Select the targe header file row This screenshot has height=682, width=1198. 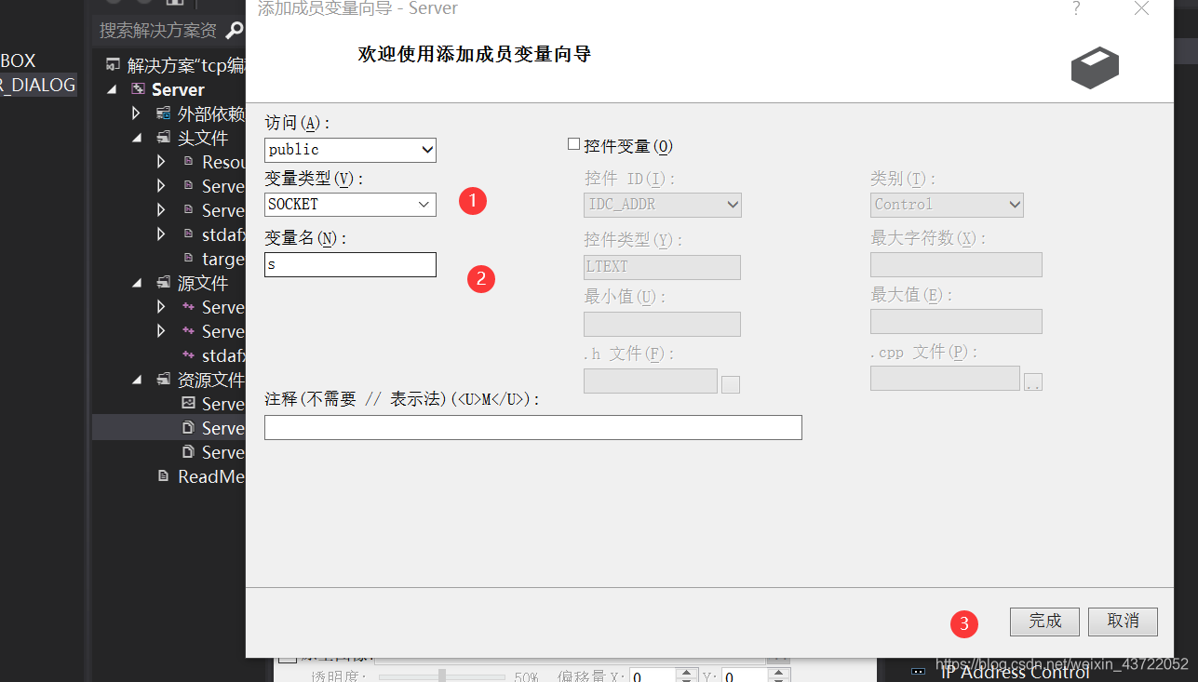click(x=223, y=259)
